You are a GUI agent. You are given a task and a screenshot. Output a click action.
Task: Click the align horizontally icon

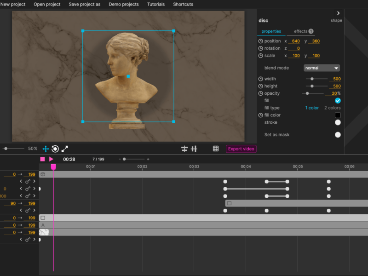(x=184, y=149)
